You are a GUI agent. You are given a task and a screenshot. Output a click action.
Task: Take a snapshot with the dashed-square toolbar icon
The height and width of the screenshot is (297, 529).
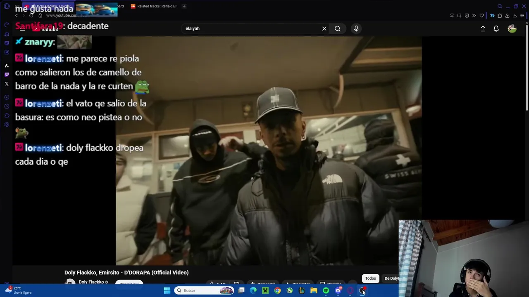pos(459,16)
